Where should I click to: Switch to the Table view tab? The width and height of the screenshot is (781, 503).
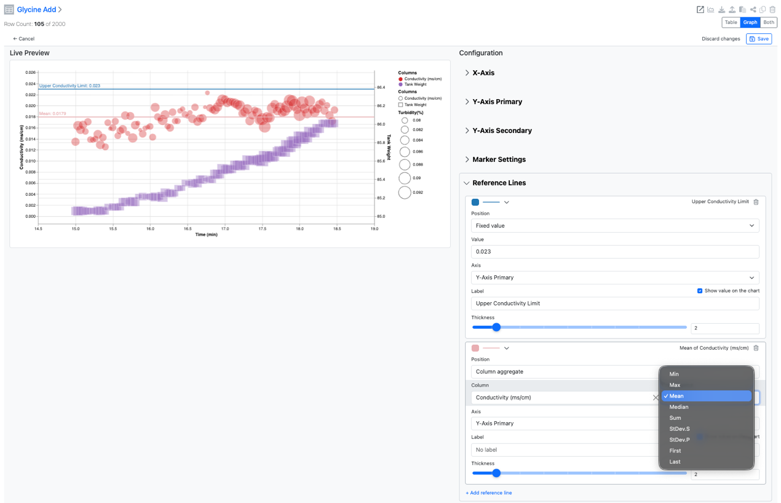(731, 22)
